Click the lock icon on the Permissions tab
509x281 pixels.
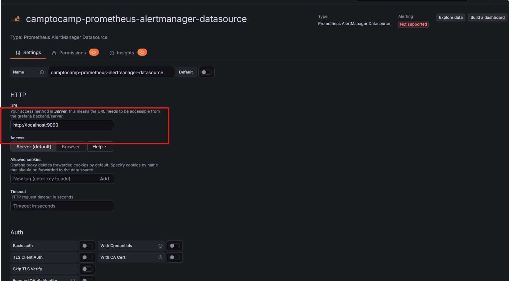tap(54, 53)
